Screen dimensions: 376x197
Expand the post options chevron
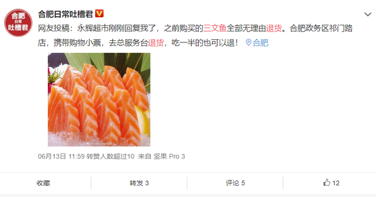pos(367,14)
